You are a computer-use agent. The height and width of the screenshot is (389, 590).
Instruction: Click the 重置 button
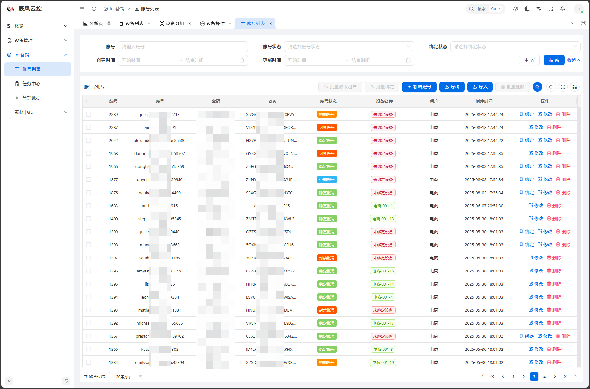(x=529, y=60)
